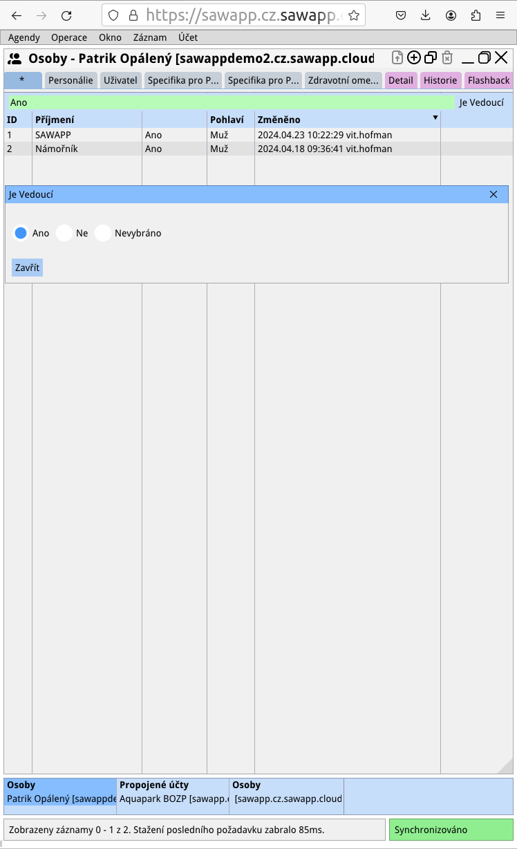Switch to the Historie tab
Screen dimensions: 517x849
[440, 80]
